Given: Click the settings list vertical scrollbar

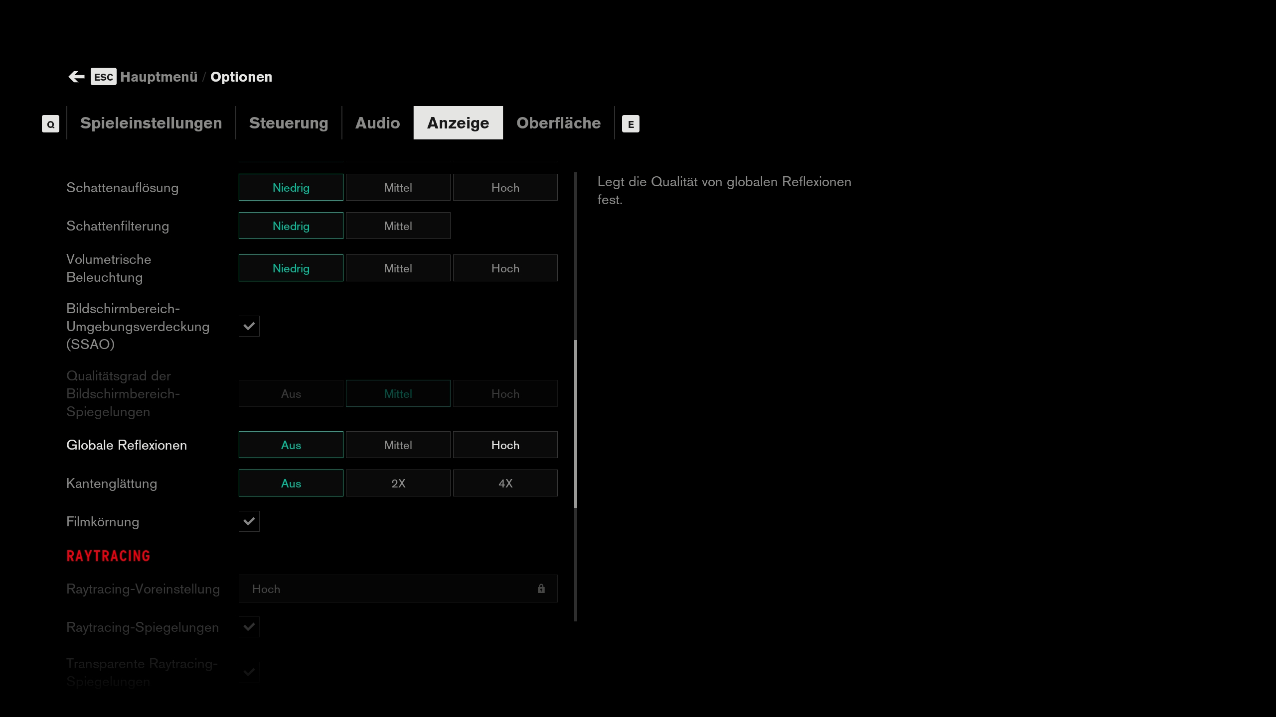Looking at the screenshot, I should point(576,423).
